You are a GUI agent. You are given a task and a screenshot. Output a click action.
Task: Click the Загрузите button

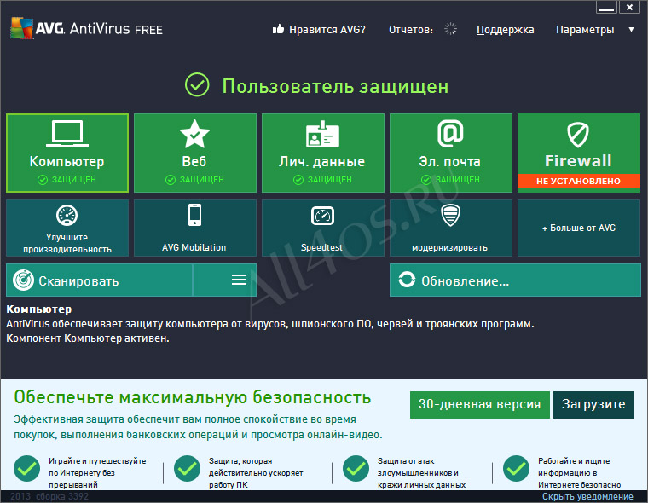pyautogui.click(x=593, y=405)
